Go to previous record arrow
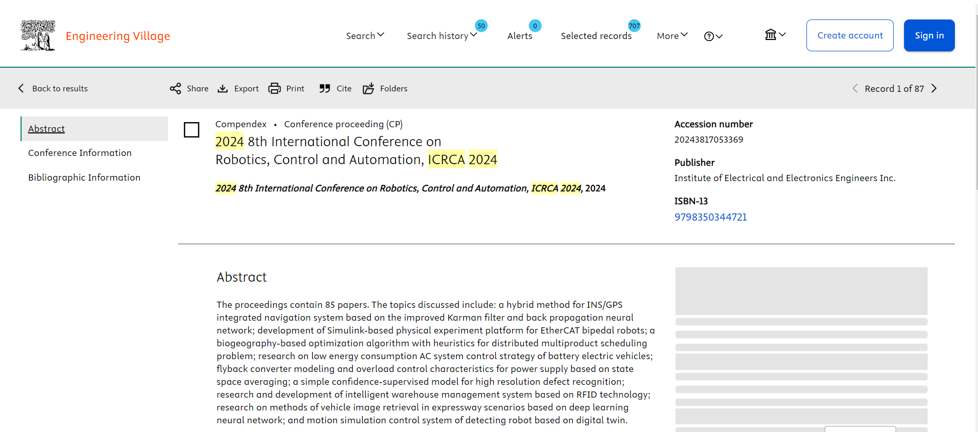Image resolution: width=978 pixels, height=432 pixels. [x=855, y=88]
